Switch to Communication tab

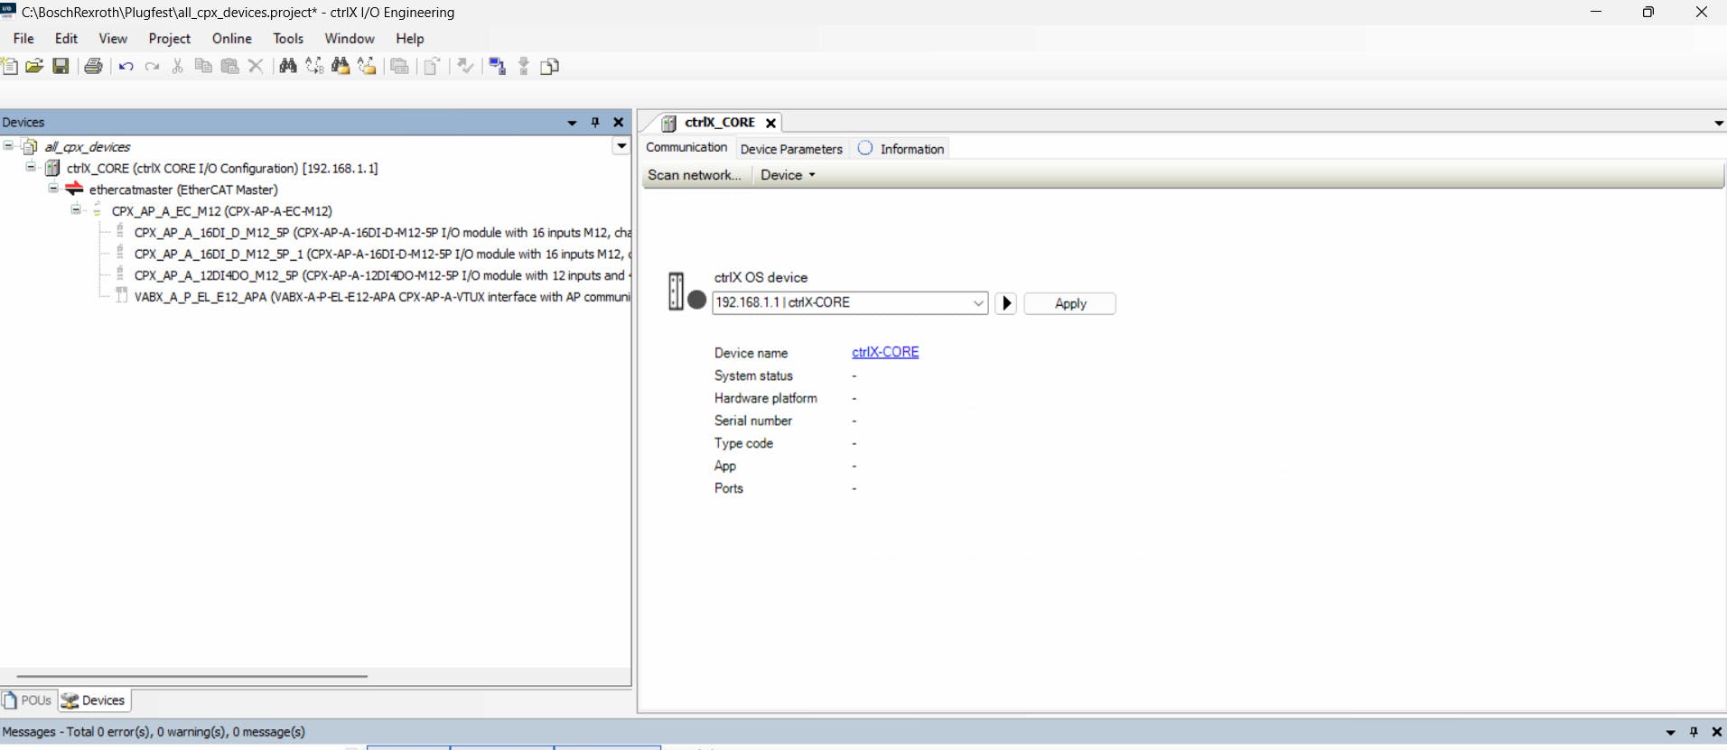686,147
